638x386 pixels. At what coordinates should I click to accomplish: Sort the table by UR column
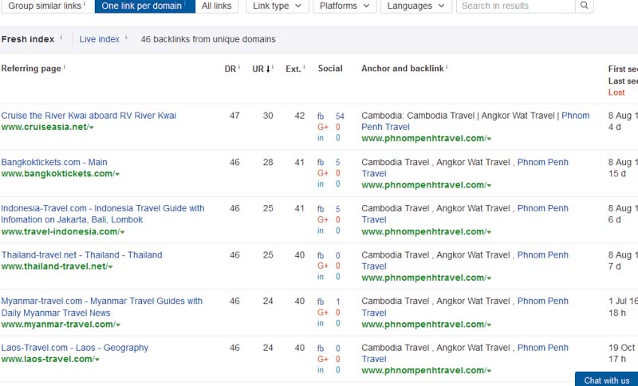(260, 69)
